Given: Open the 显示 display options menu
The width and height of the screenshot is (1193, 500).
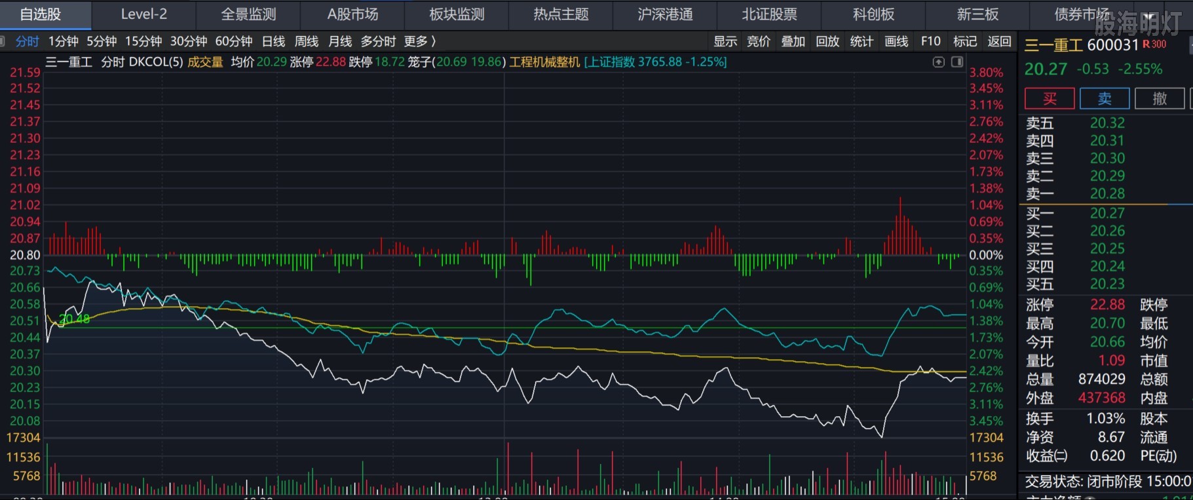Looking at the screenshot, I should [x=725, y=41].
